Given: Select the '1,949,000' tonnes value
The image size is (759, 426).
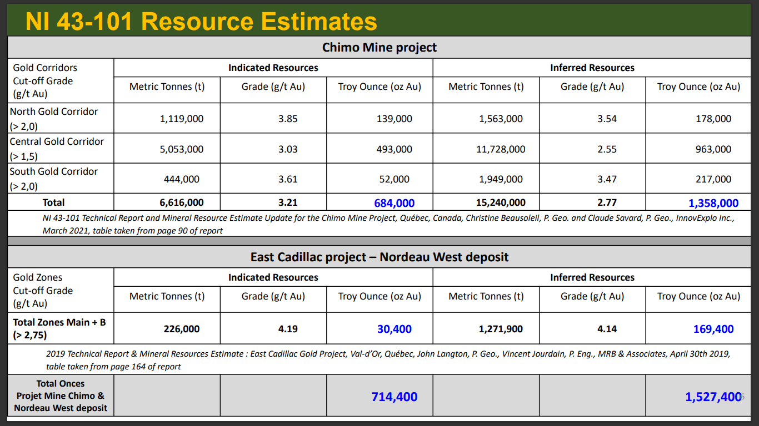Looking at the screenshot, I should coord(501,179).
